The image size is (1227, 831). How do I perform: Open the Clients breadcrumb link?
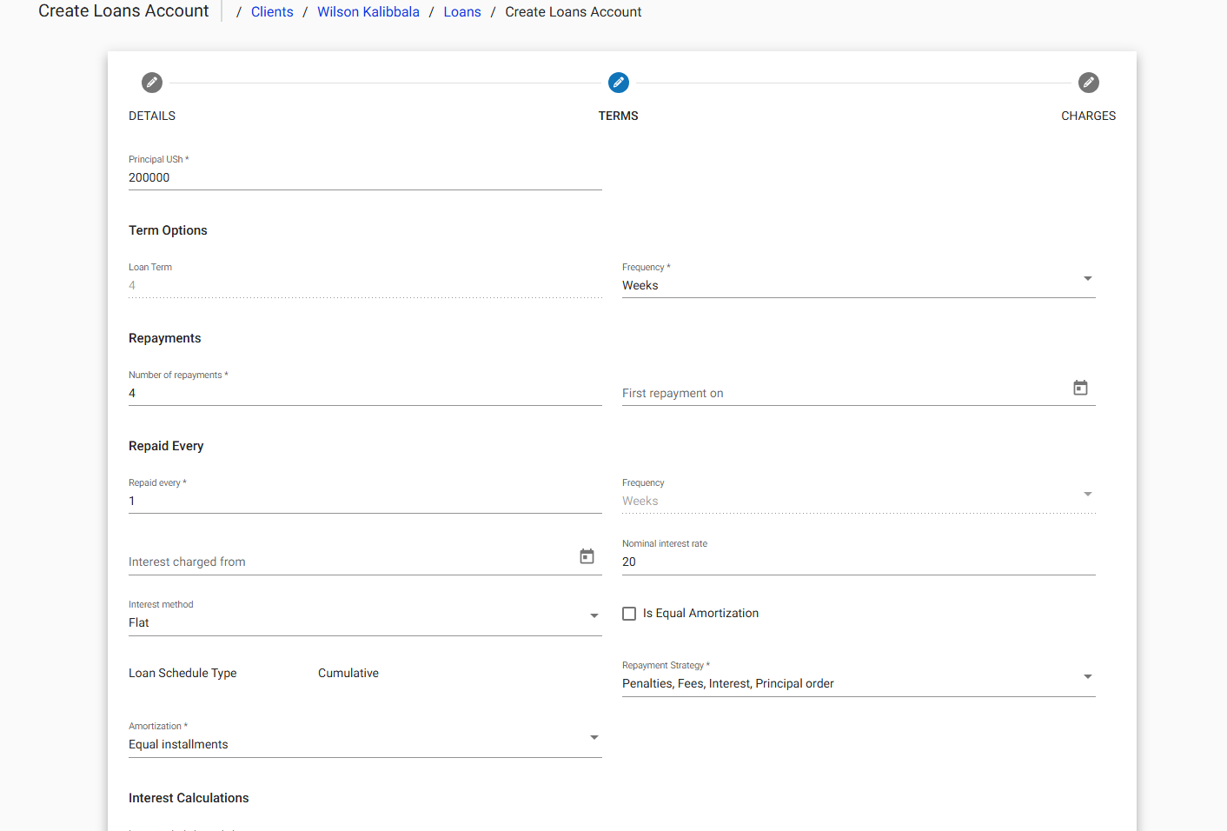click(272, 11)
